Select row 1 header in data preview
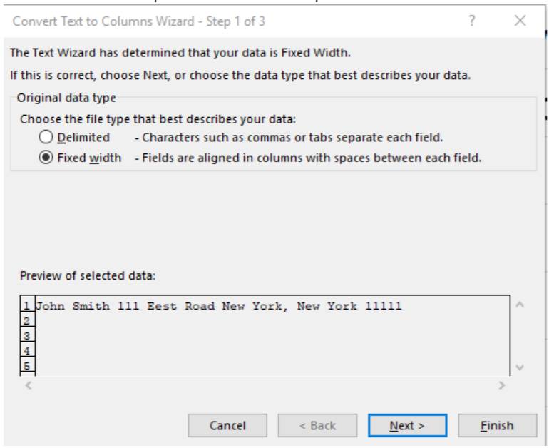Viewport: 549px width, 448px height. [x=26, y=307]
